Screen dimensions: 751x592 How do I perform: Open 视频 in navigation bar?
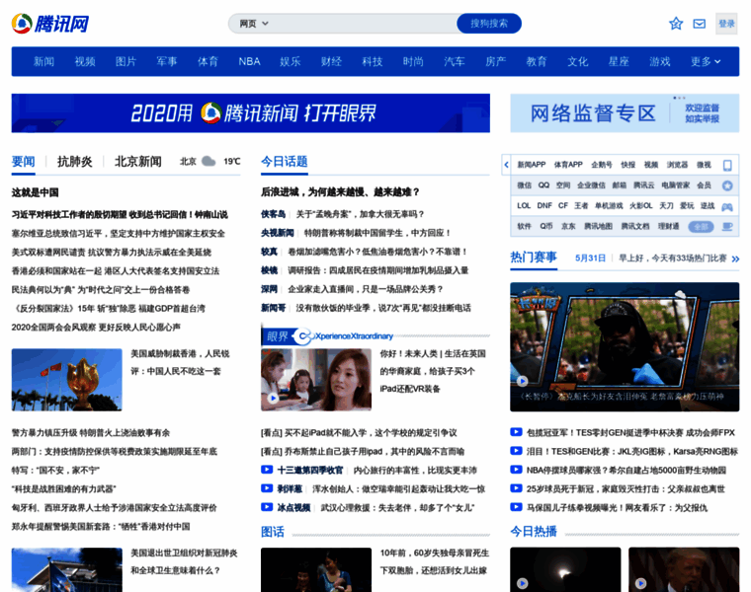click(85, 62)
